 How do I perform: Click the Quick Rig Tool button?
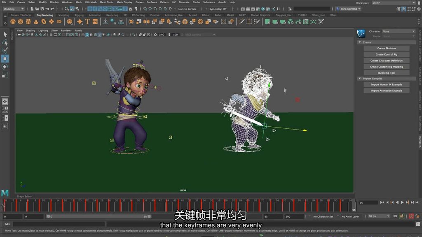[x=387, y=73]
